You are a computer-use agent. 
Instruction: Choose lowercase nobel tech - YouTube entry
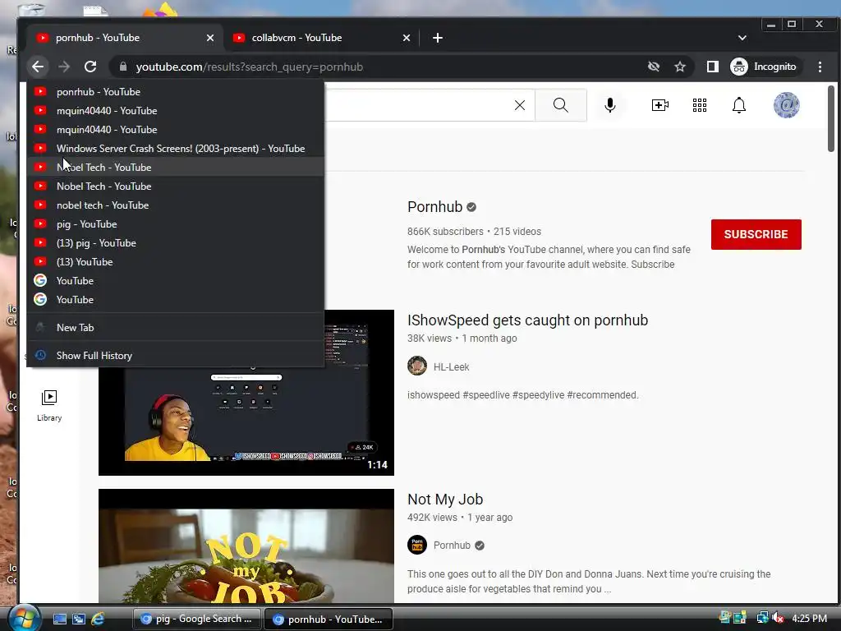(x=176, y=205)
